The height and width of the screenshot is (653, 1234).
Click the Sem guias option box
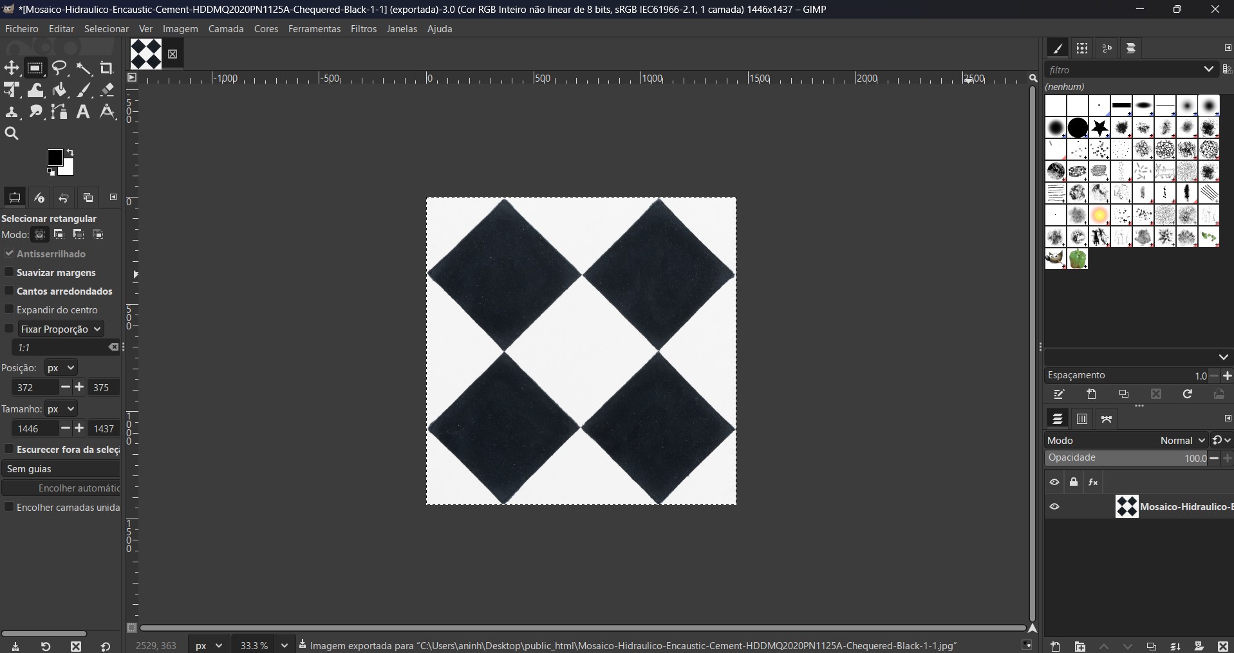coord(62,469)
